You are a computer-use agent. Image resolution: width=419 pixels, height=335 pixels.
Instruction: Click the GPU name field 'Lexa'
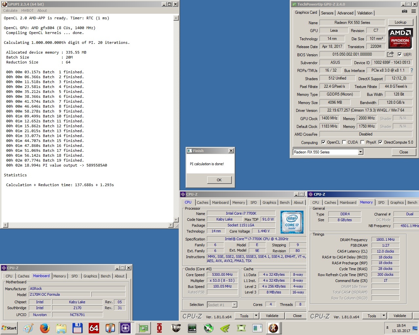(334, 30)
